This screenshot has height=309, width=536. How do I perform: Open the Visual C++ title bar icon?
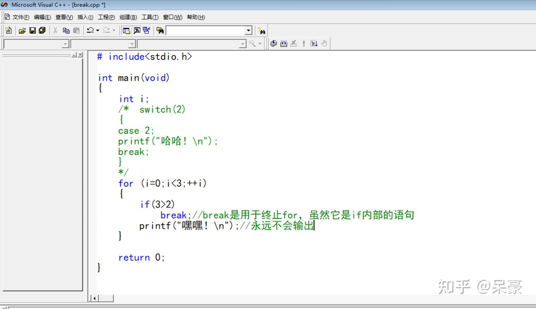point(5,5)
